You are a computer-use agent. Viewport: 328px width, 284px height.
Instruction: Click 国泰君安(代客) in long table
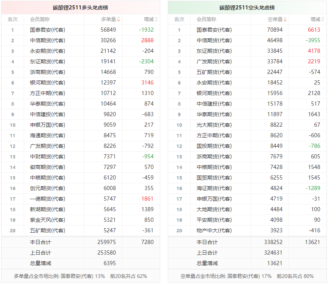click(x=48, y=30)
